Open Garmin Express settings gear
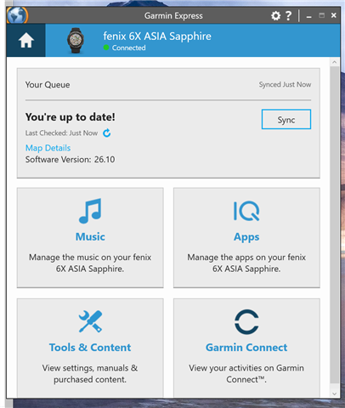This screenshot has height=408, width=345. (275, 16)
